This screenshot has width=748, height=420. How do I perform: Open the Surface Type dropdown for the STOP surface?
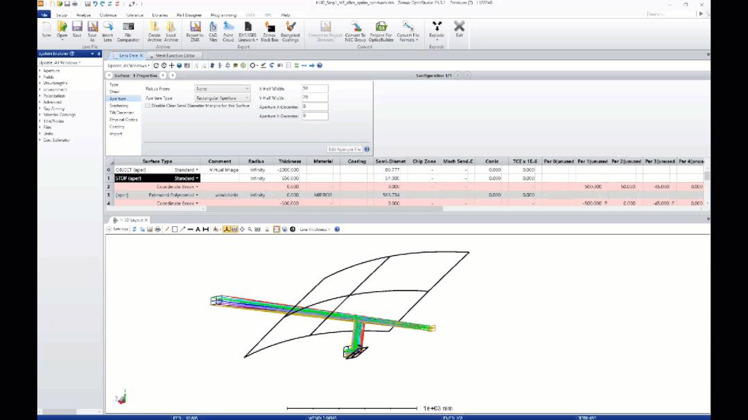tap(197, 178)
